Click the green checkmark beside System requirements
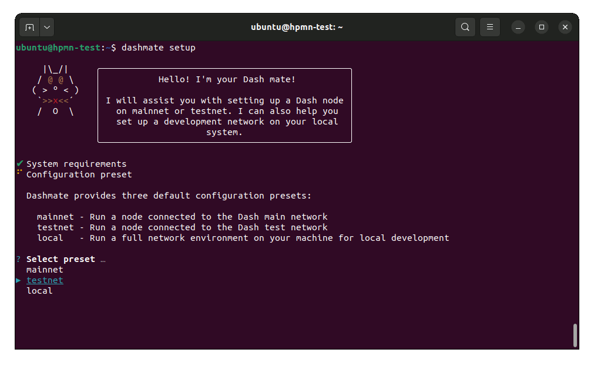 (20, 164)
